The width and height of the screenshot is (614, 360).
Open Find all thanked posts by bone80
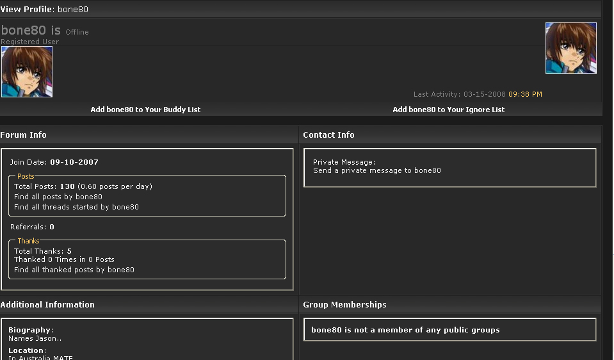(x=74, y=270)
